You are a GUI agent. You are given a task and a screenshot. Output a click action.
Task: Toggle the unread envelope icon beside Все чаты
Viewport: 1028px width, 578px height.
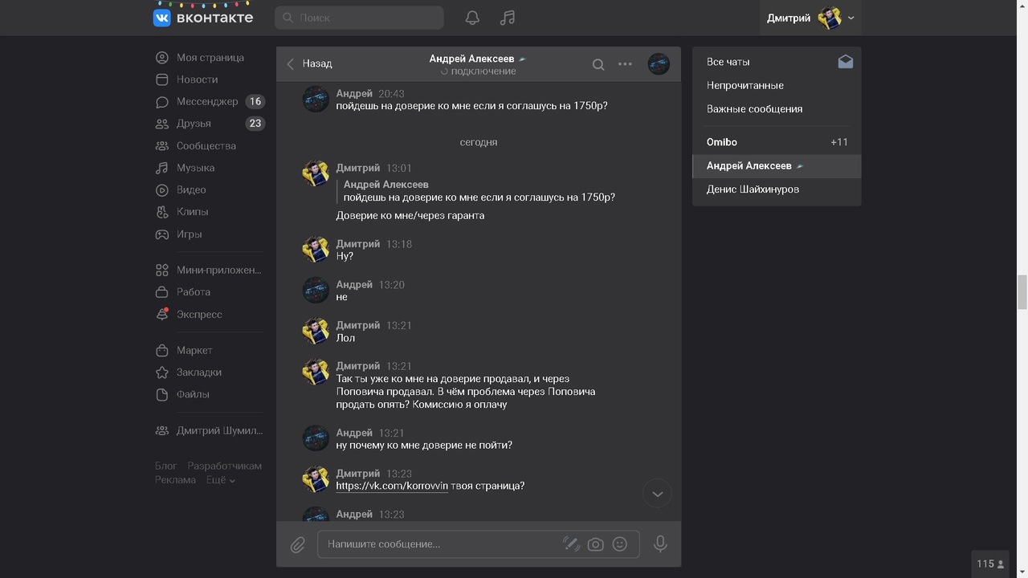coord(845,62)
